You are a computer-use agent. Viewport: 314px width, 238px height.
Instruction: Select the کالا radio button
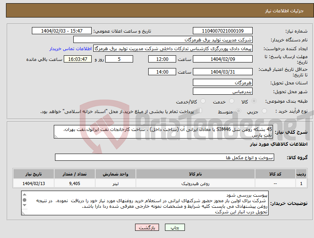(x=254, y=101)
